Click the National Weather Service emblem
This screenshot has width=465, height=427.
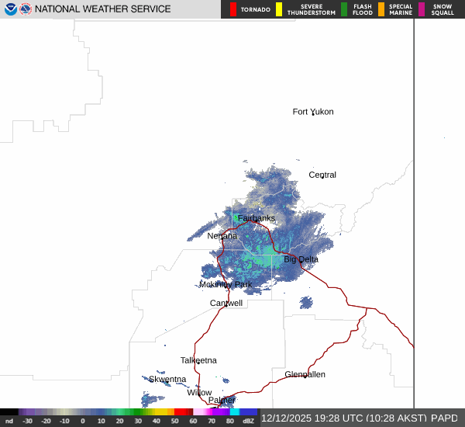click(x=26, y=9)
